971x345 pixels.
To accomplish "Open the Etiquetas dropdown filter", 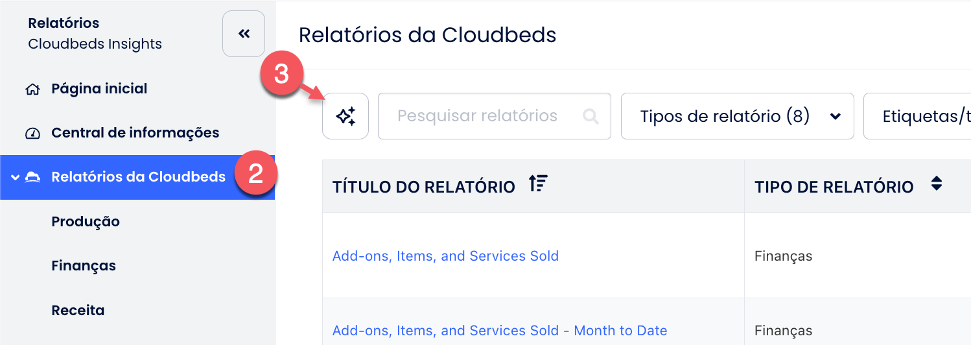I will click(917, 116).
